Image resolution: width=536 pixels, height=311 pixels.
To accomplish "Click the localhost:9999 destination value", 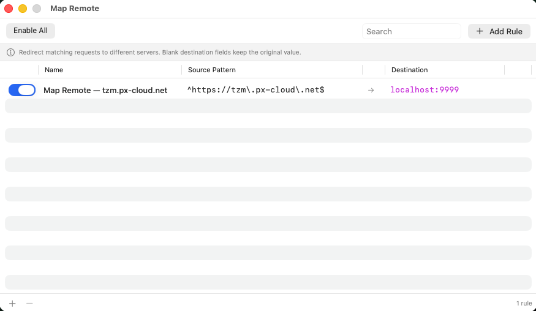I will (425, 90).
